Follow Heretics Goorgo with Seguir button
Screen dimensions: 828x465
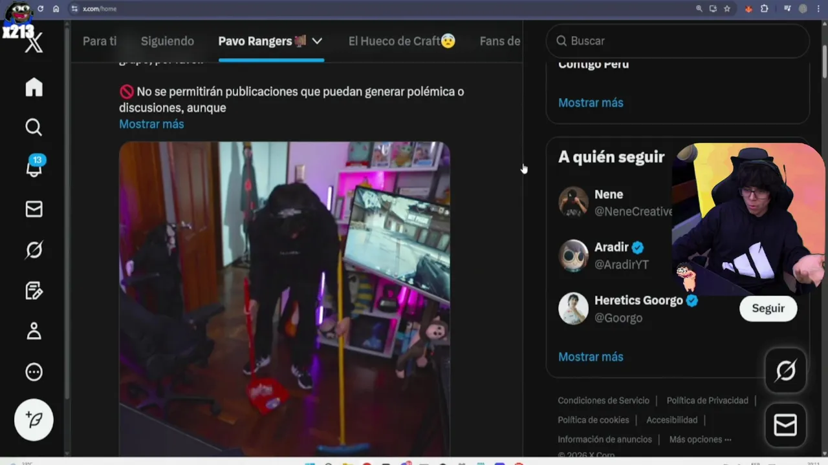pyautogui.click(x=768, y=308)
